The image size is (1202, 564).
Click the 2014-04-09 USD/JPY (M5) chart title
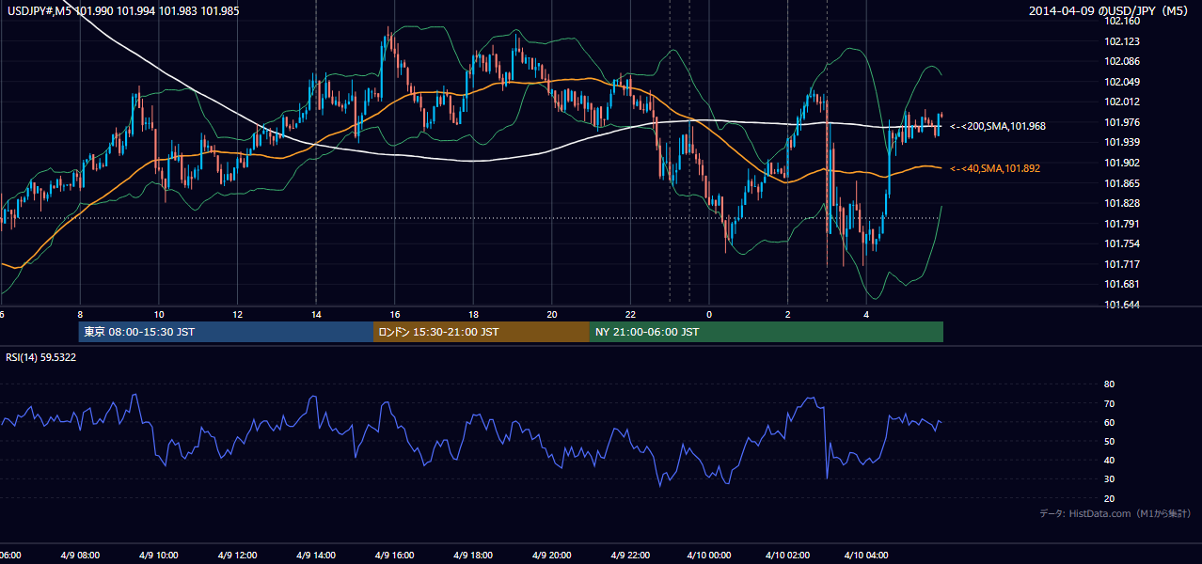coord(1110,11)
